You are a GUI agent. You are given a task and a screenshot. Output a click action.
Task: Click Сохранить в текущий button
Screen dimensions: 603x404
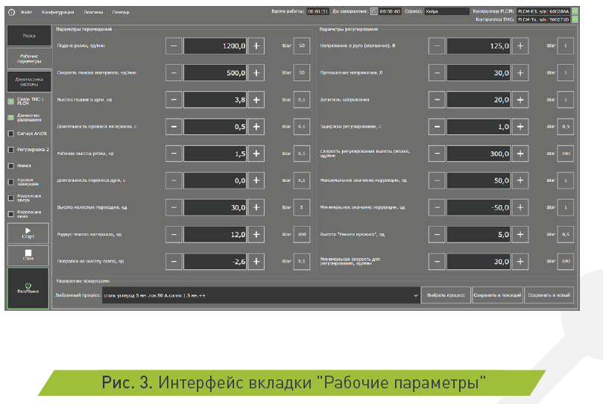pos(497,295)
